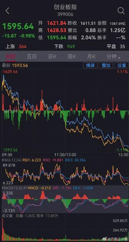Screen dimensions: 129x242
Task: Tap the chart upper bound 1629.46
Action: pos(10,72)
